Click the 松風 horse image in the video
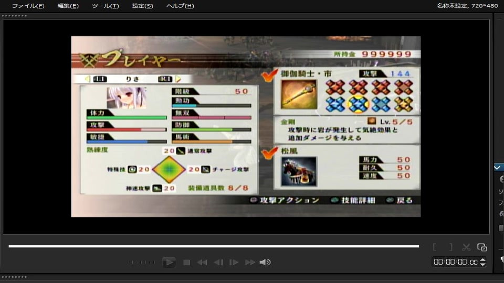Viewport: 504px width, 283px height. click(x=299, y=171)
